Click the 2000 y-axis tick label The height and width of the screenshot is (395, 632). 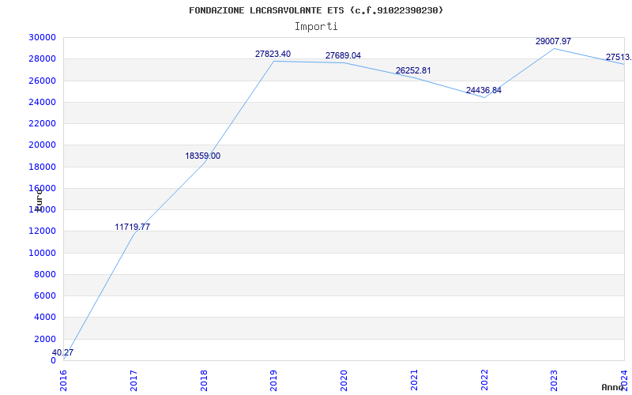coord(44,339)
